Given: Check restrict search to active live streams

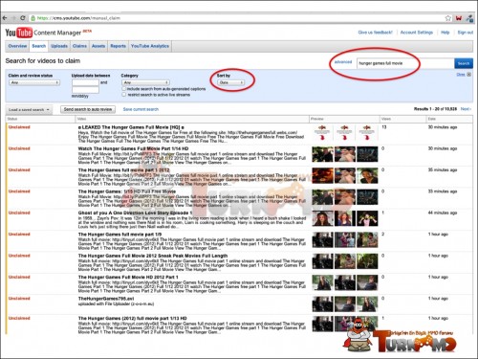Looking at the screenshot, I should click(x=124, y=95).
